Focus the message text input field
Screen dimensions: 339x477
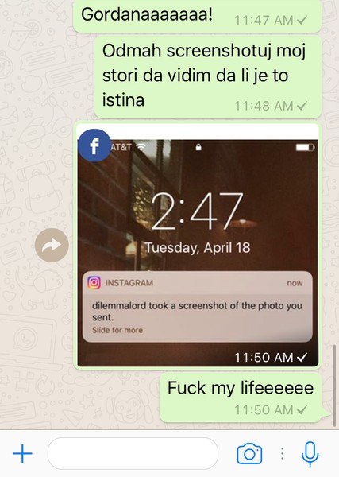click(133, 453)
